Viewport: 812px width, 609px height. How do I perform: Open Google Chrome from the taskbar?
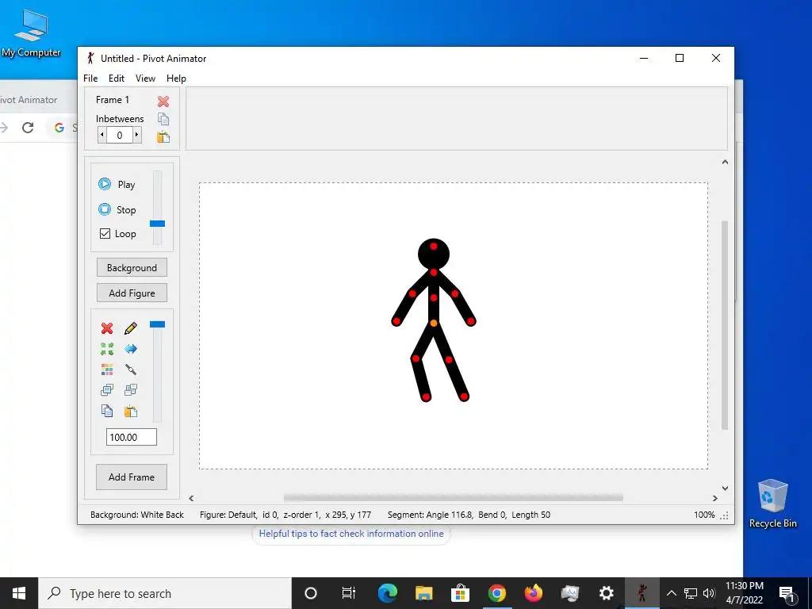pyautogui.click(x=496, y=593)
